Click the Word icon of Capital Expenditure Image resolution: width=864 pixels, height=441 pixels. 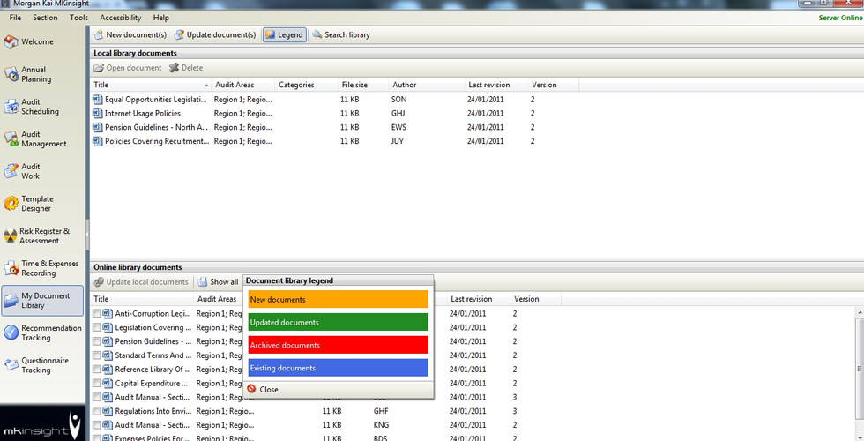(108, 383)
